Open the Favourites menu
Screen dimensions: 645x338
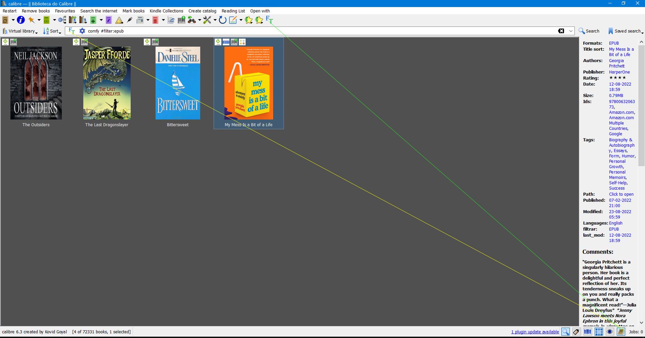(65, 11)
